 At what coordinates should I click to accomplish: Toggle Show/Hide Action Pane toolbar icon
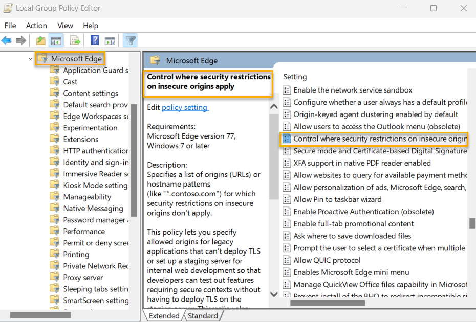tap(110, 41)
